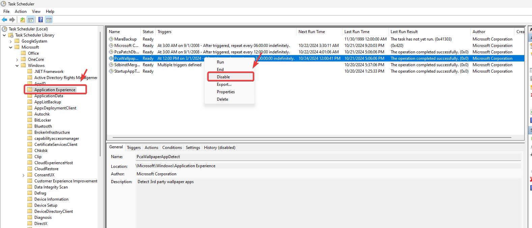Choose End from the context menu

[229, 70]
